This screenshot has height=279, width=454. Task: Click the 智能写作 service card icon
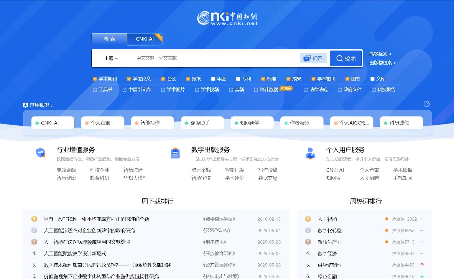click(137, 123)
